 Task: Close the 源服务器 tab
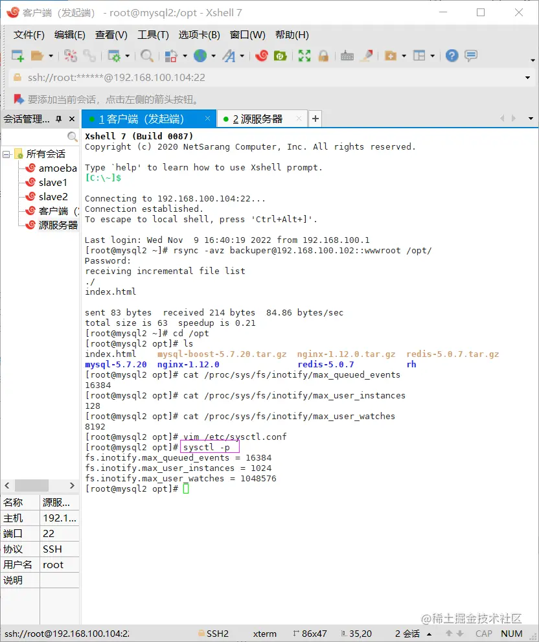click(299, 119)
